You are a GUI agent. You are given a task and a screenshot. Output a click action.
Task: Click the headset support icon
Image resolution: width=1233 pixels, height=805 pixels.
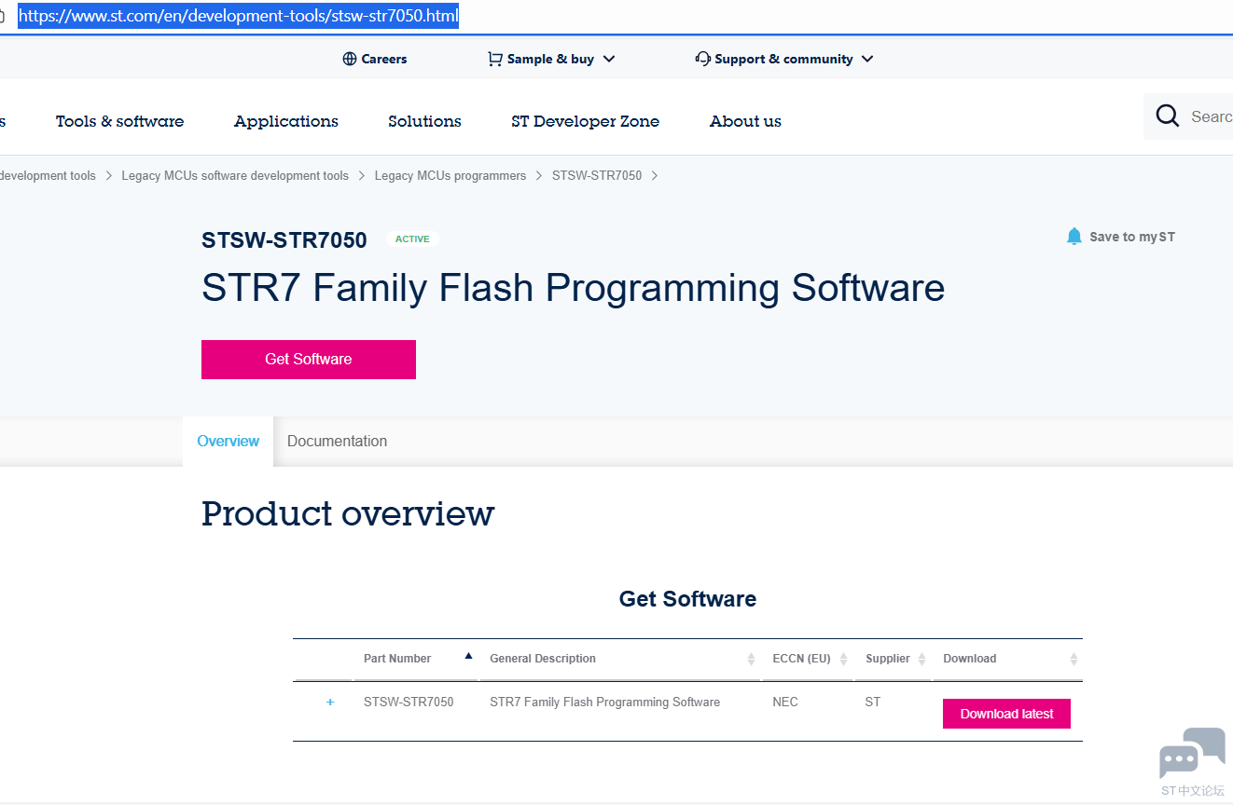coord(703,59)
